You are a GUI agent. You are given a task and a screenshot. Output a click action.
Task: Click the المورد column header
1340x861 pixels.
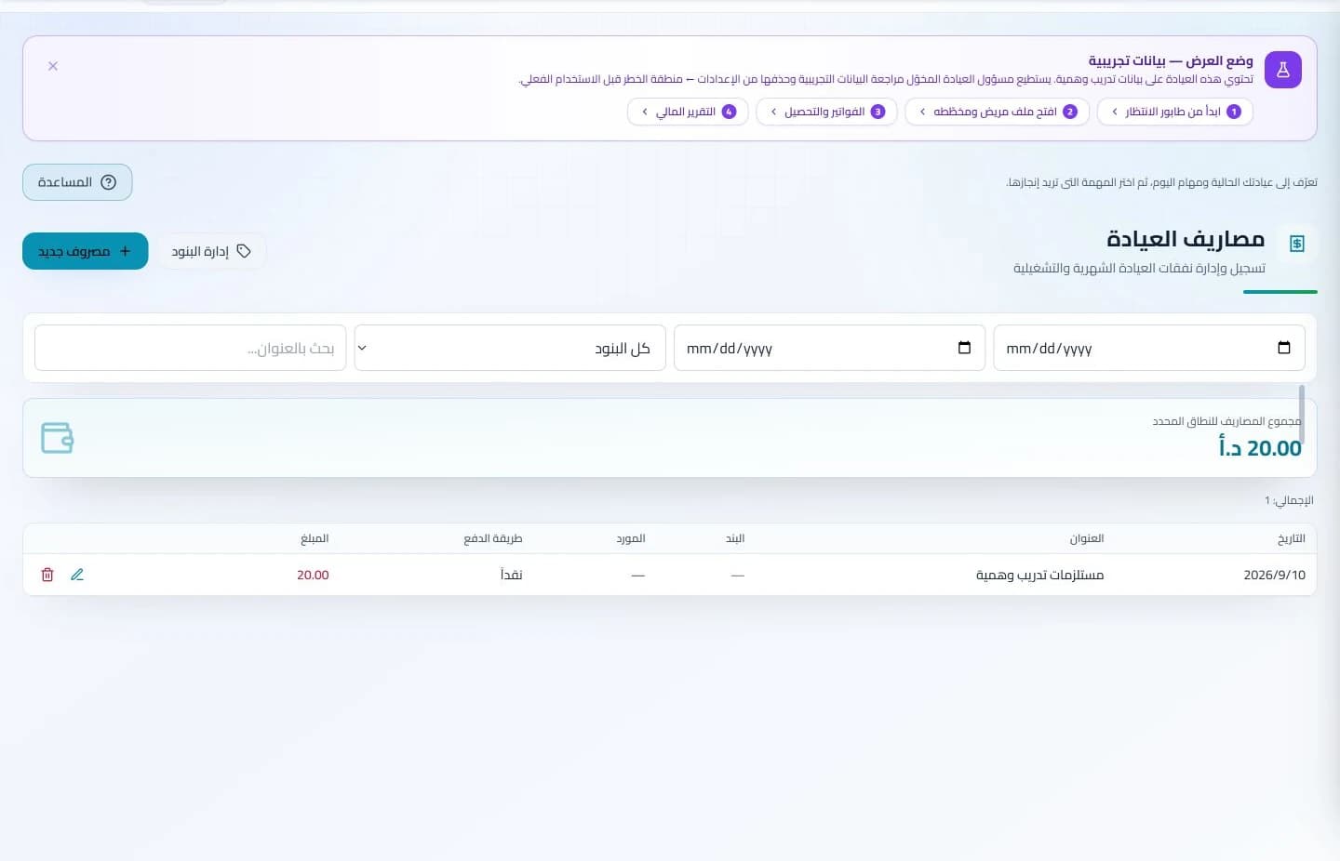tap(631, 538)
